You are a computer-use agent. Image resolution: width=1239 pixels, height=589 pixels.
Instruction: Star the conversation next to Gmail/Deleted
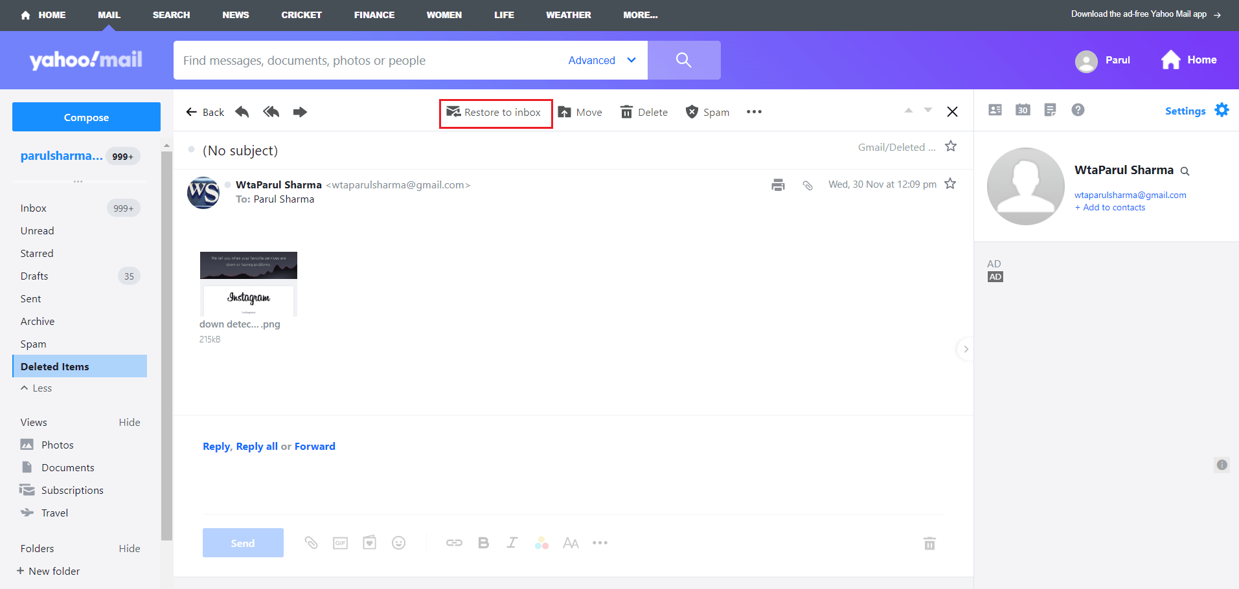click(951, 146)
